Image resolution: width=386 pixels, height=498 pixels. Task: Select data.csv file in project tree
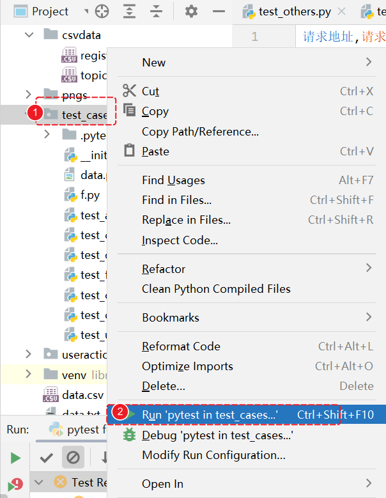coord(82,394)
